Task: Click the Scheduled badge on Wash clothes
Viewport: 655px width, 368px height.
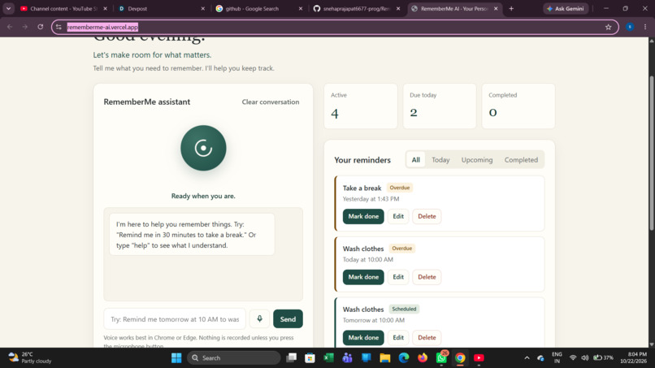Action: point(404,309)
